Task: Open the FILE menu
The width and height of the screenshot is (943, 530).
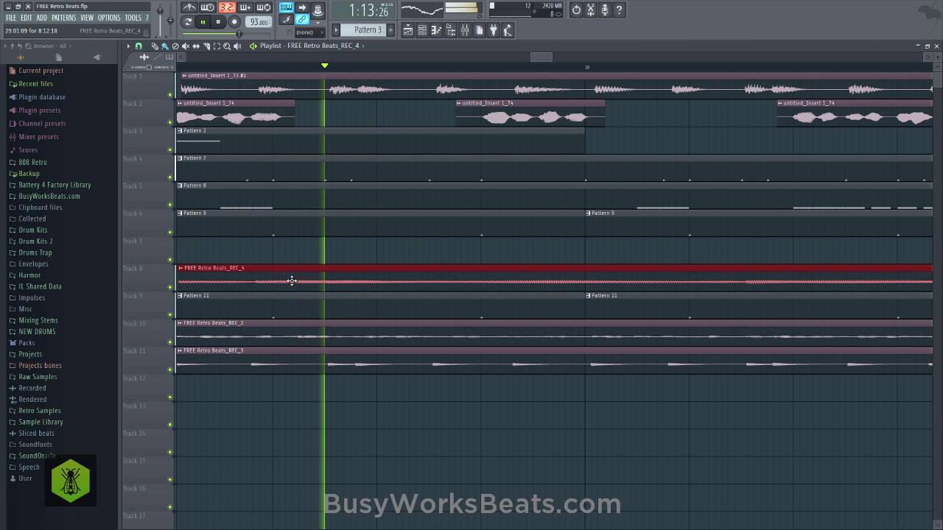Action: (x=11, y=18)
